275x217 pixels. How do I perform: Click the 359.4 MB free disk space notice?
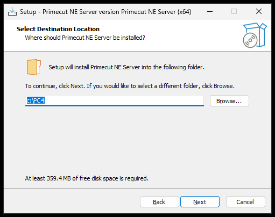[87, 178]
